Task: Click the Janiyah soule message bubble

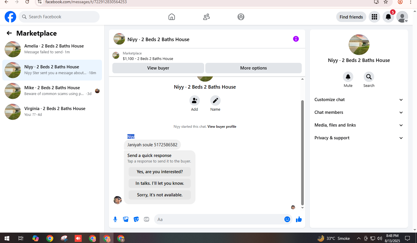Action: (x=152, y=145)
